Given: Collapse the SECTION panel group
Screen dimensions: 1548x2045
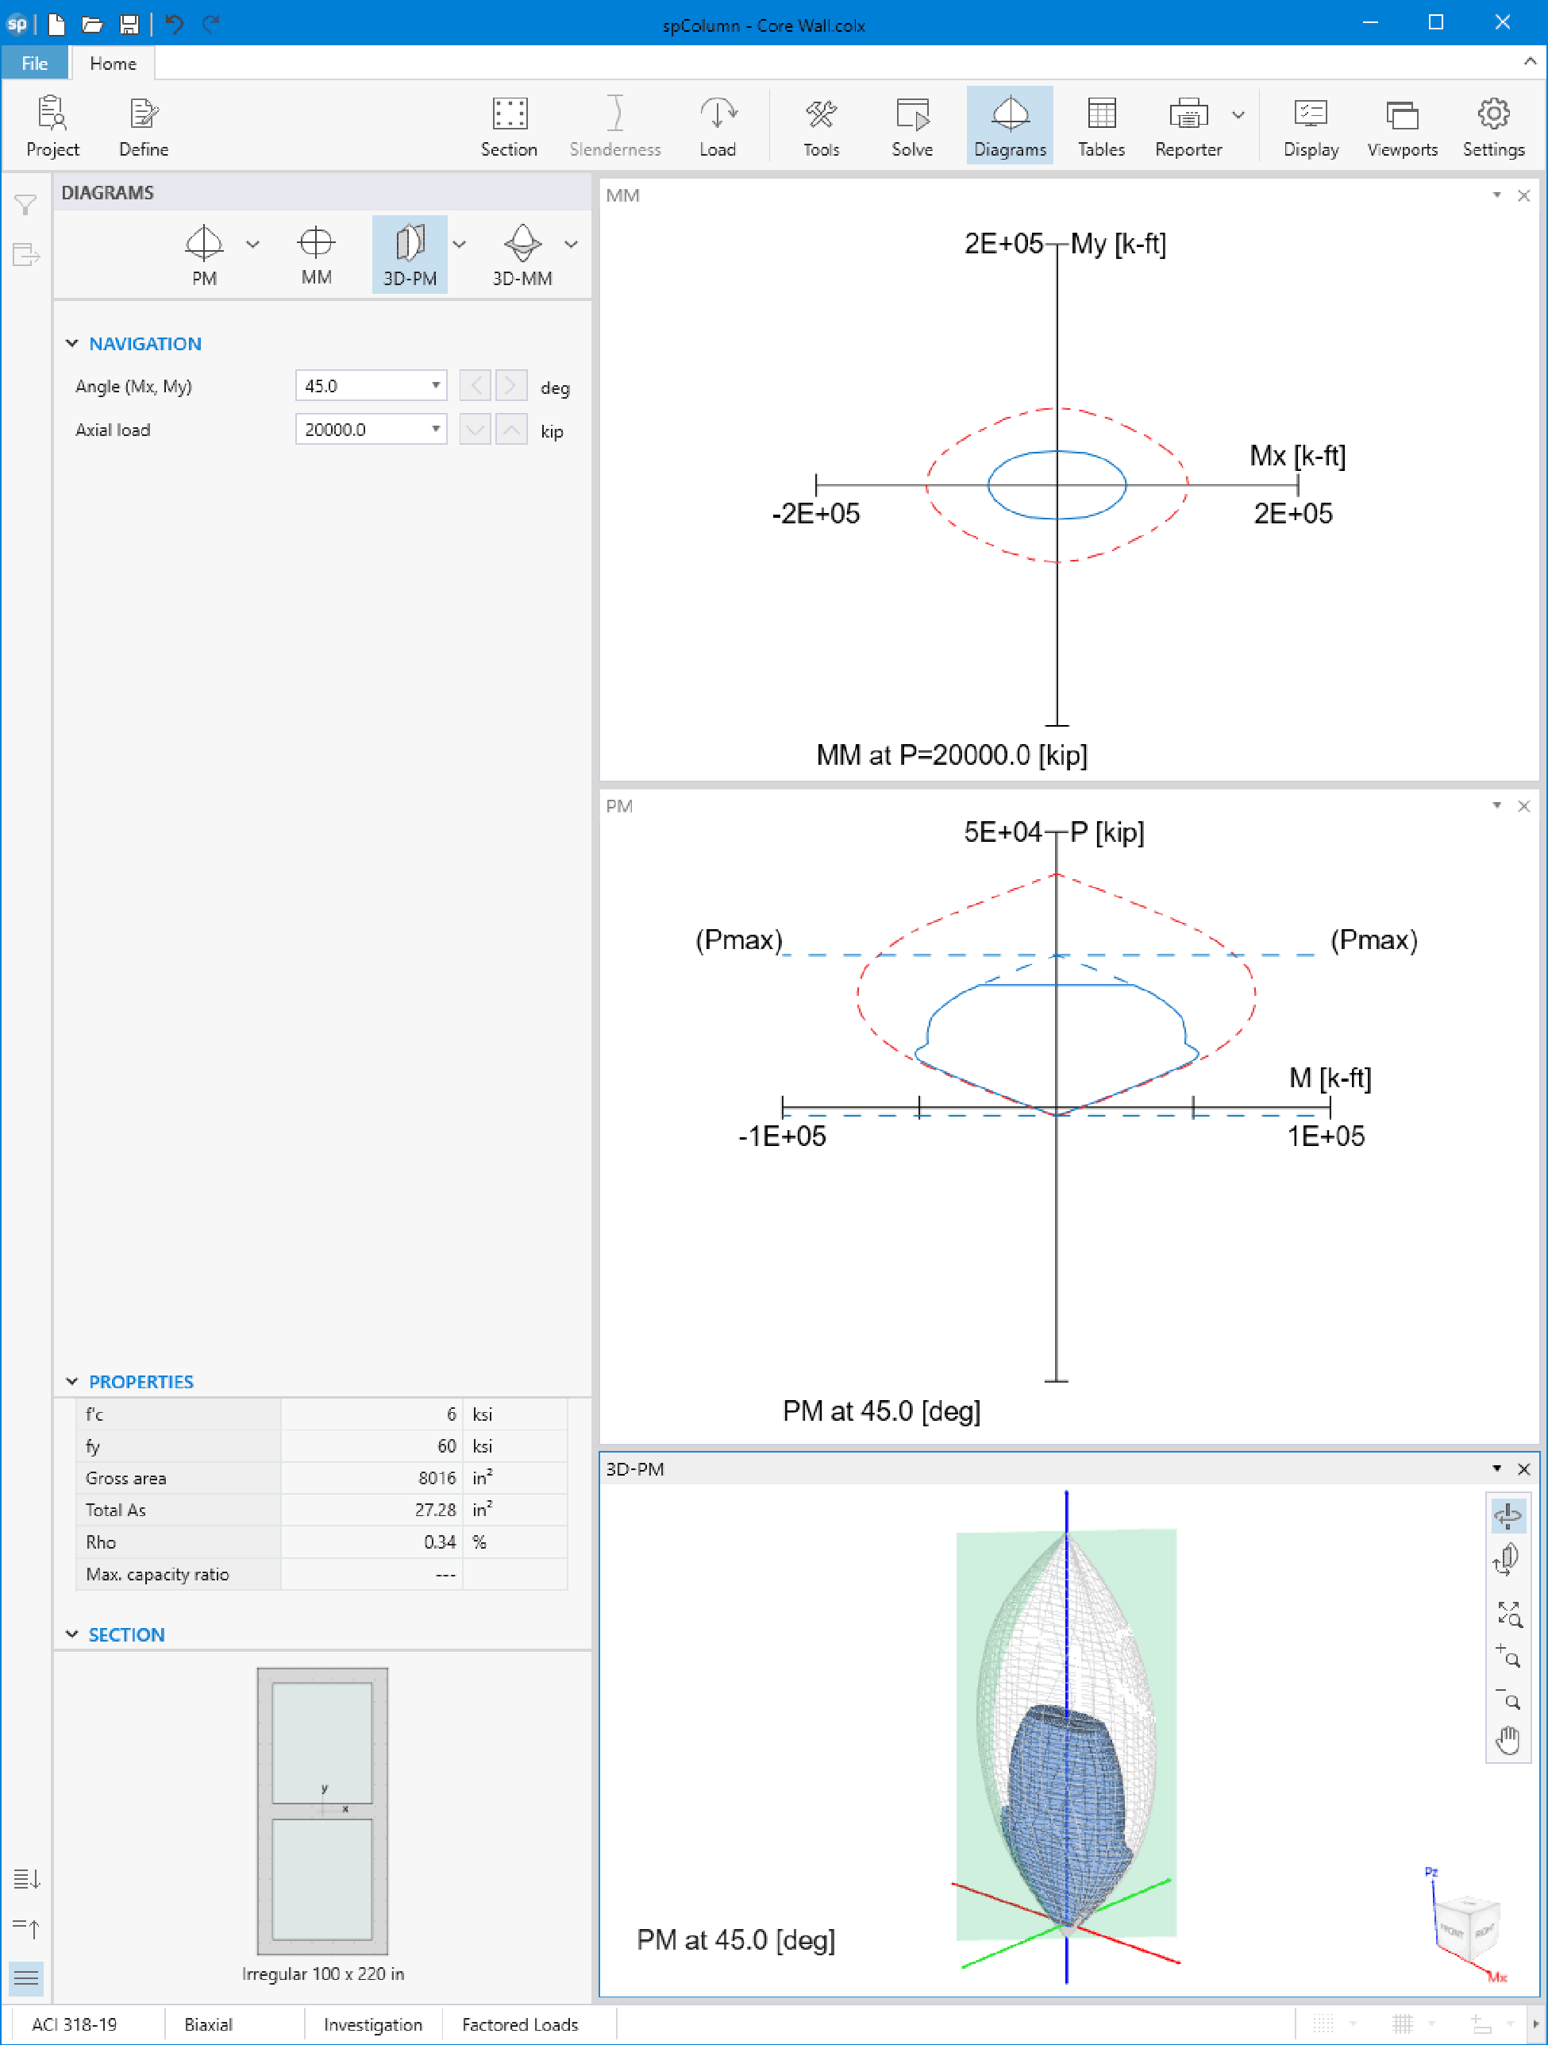Looking at the screenshot, I should click(x=72, y=1634).
